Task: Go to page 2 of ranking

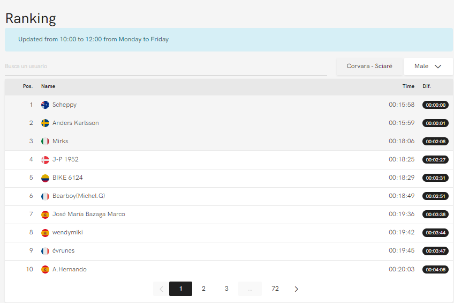Action: [x=203, y=289]
